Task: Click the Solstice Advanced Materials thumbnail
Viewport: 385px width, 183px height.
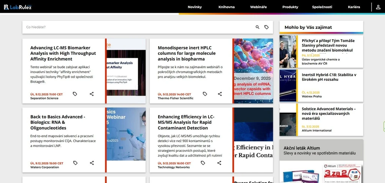Action: tap(288, 120)
